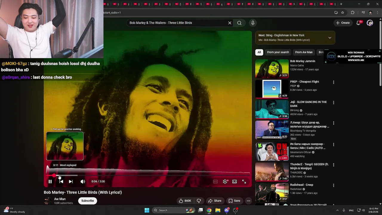Viewport: 382px width, 215px height.
Task: Share the Three Little Birds video
Action: coord(215,201)
